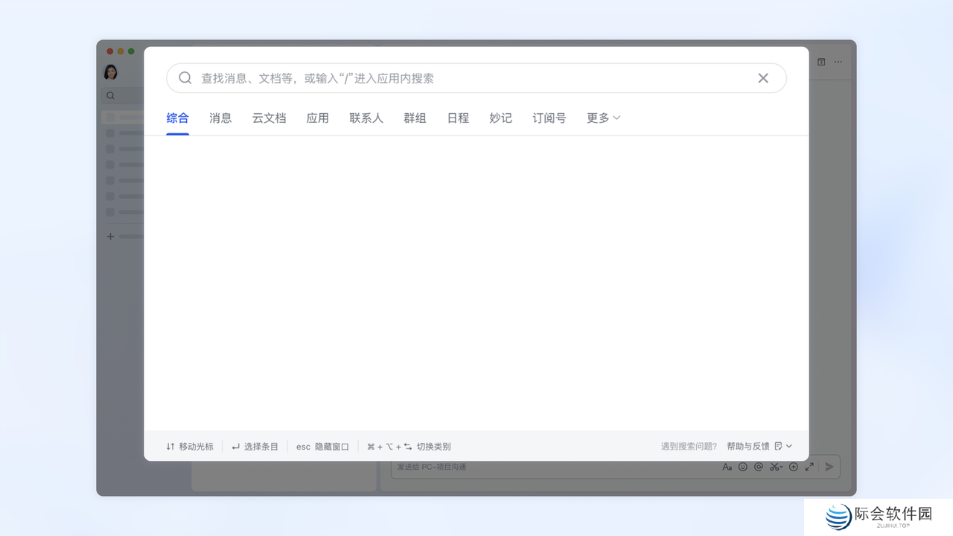Open the three-dot more menu at top right

click(x=838, y=62)
